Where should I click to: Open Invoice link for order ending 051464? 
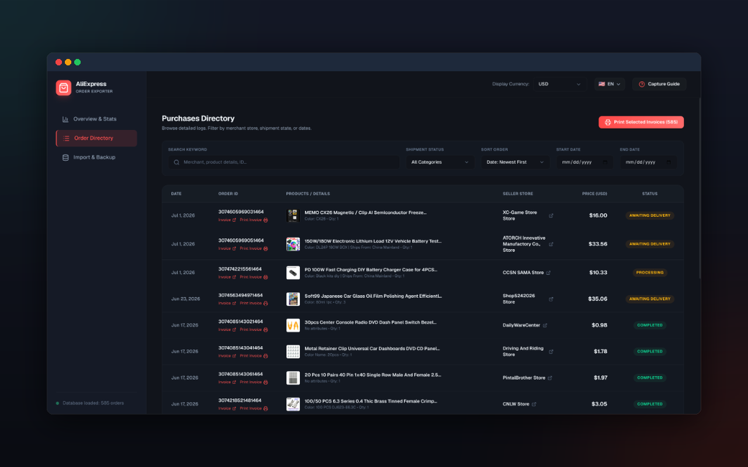click(227, 249)
